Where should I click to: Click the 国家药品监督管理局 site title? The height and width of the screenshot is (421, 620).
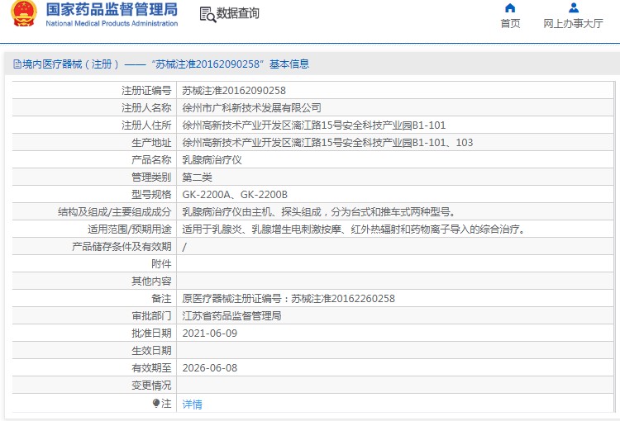pyautogui.click(x=112, y=10)
